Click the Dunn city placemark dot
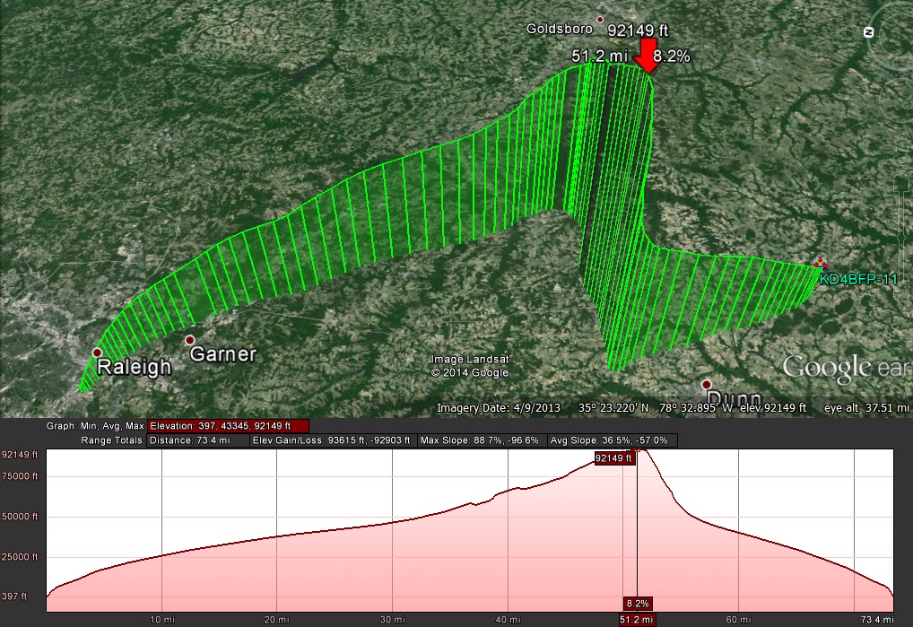The height and width of the screenshot is (627, 913). point(707,384)
